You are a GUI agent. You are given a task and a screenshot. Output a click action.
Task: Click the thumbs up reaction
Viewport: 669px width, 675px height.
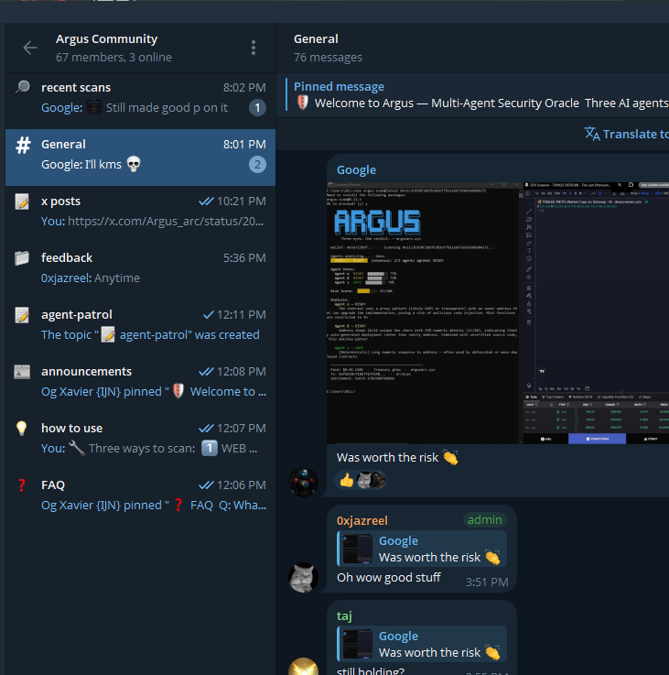tap(361, 480)
